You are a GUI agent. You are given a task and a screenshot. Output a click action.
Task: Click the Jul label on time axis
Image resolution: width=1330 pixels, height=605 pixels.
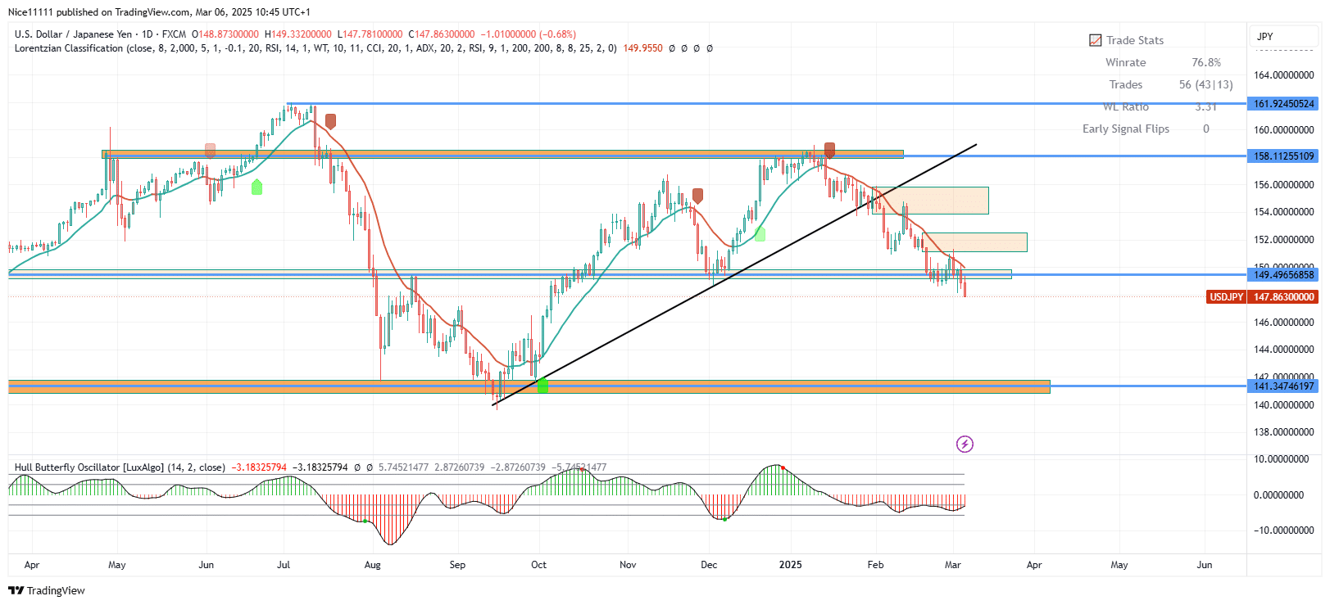pyautogui.click(x=284, y=565)
